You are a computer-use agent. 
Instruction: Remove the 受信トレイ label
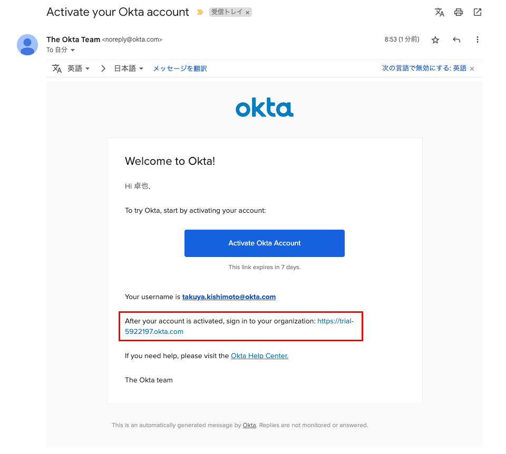click(248, 12)
